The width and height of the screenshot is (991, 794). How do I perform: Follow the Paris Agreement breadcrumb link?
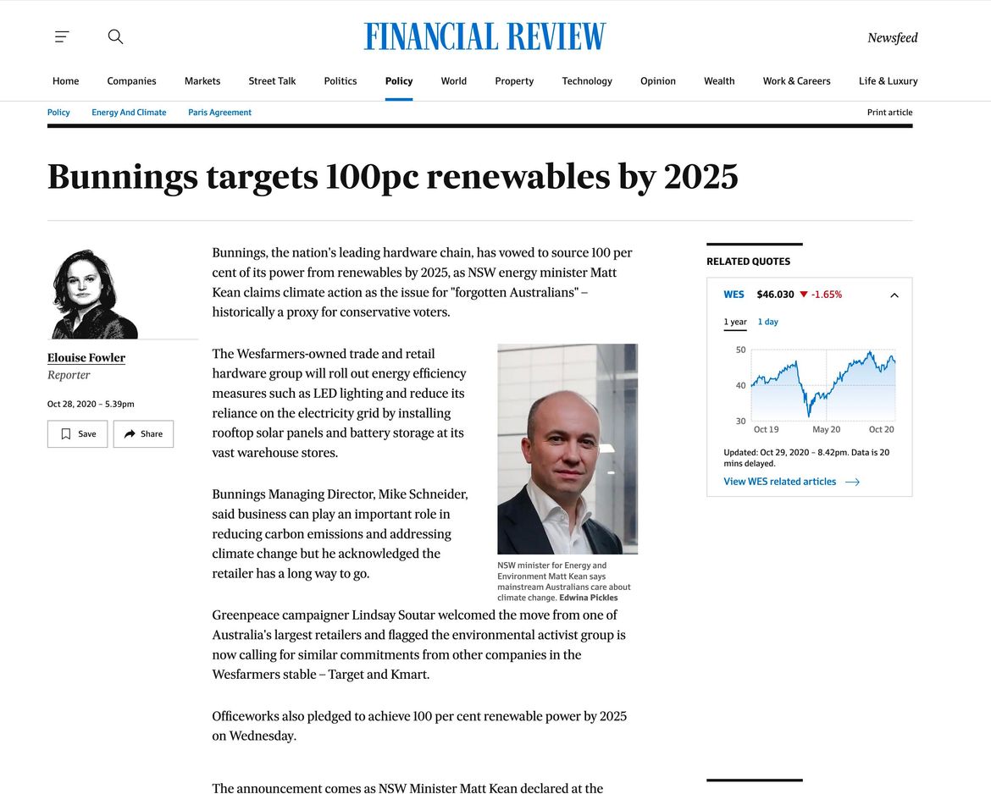pos(219,112)
